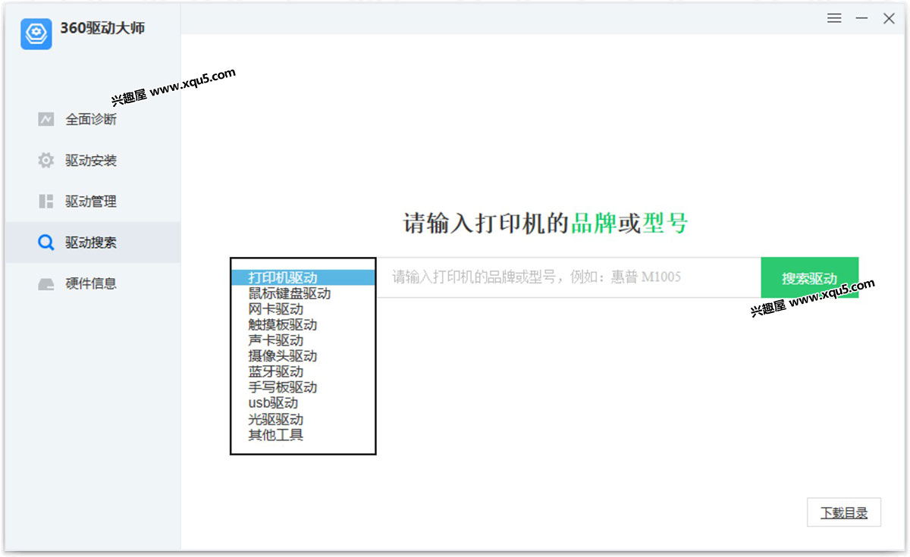Select usb驱动 option
Screen dimensions: 910x557
click(x=303, y=403)
